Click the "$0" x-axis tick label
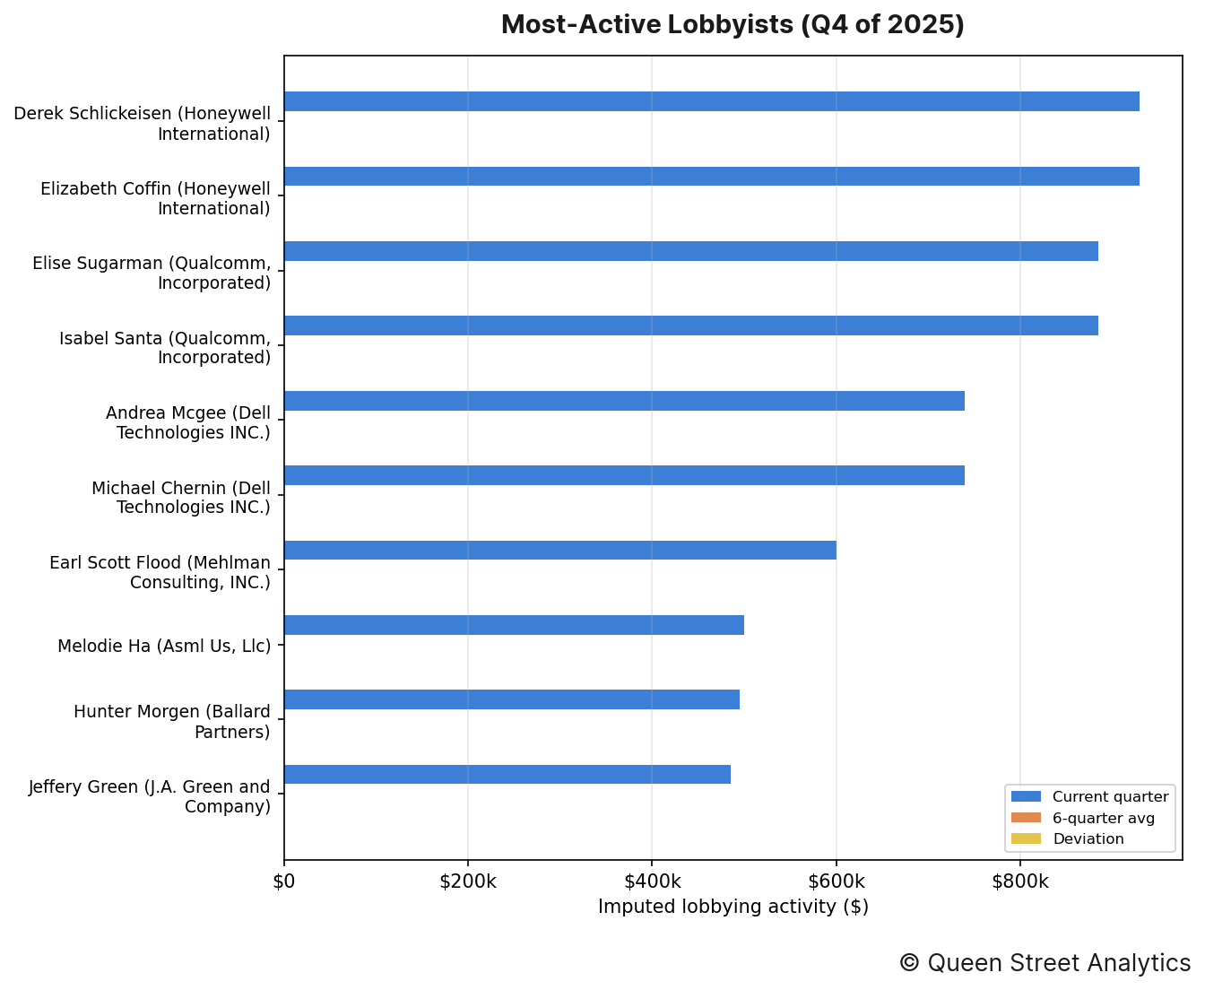This screenshot has width=1205, height=990. coord(284,881)
